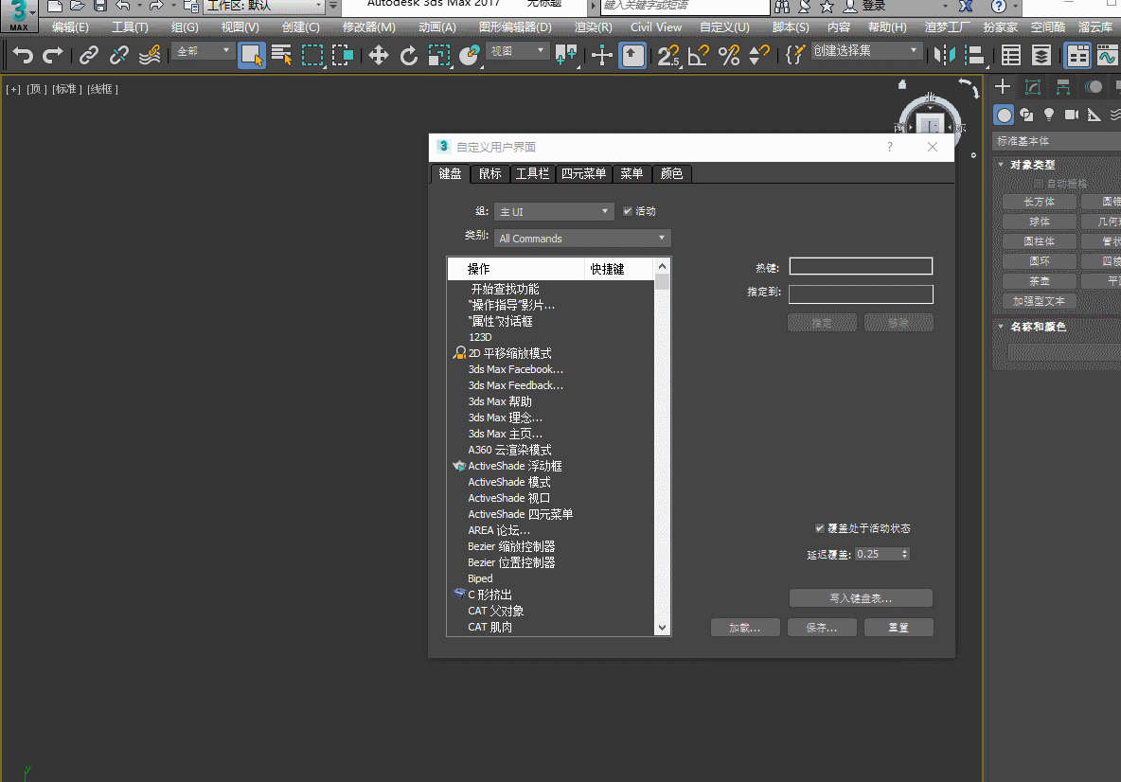
Task: Open the 组 (Group) dropdown showing 主 UI
Action: [554, 211]
